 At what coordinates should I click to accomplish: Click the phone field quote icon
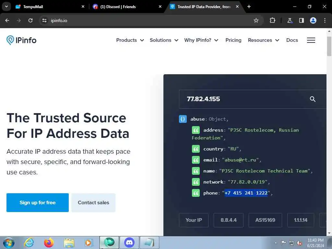pos(196,193)
